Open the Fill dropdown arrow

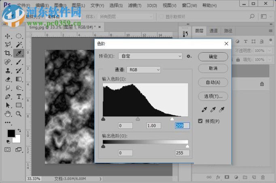[x=270, y=60]
